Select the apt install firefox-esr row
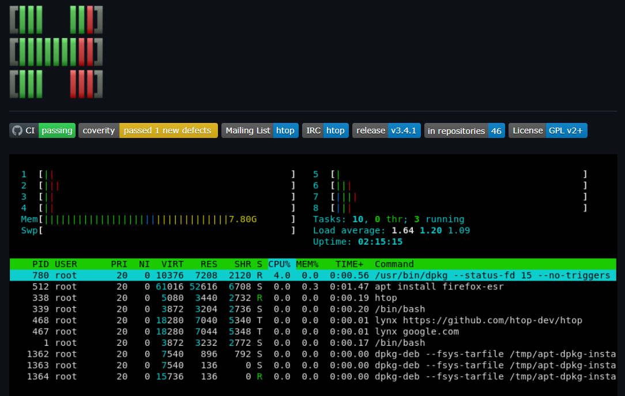Viewport: 625px width, 396px height. tap(313, 287)
